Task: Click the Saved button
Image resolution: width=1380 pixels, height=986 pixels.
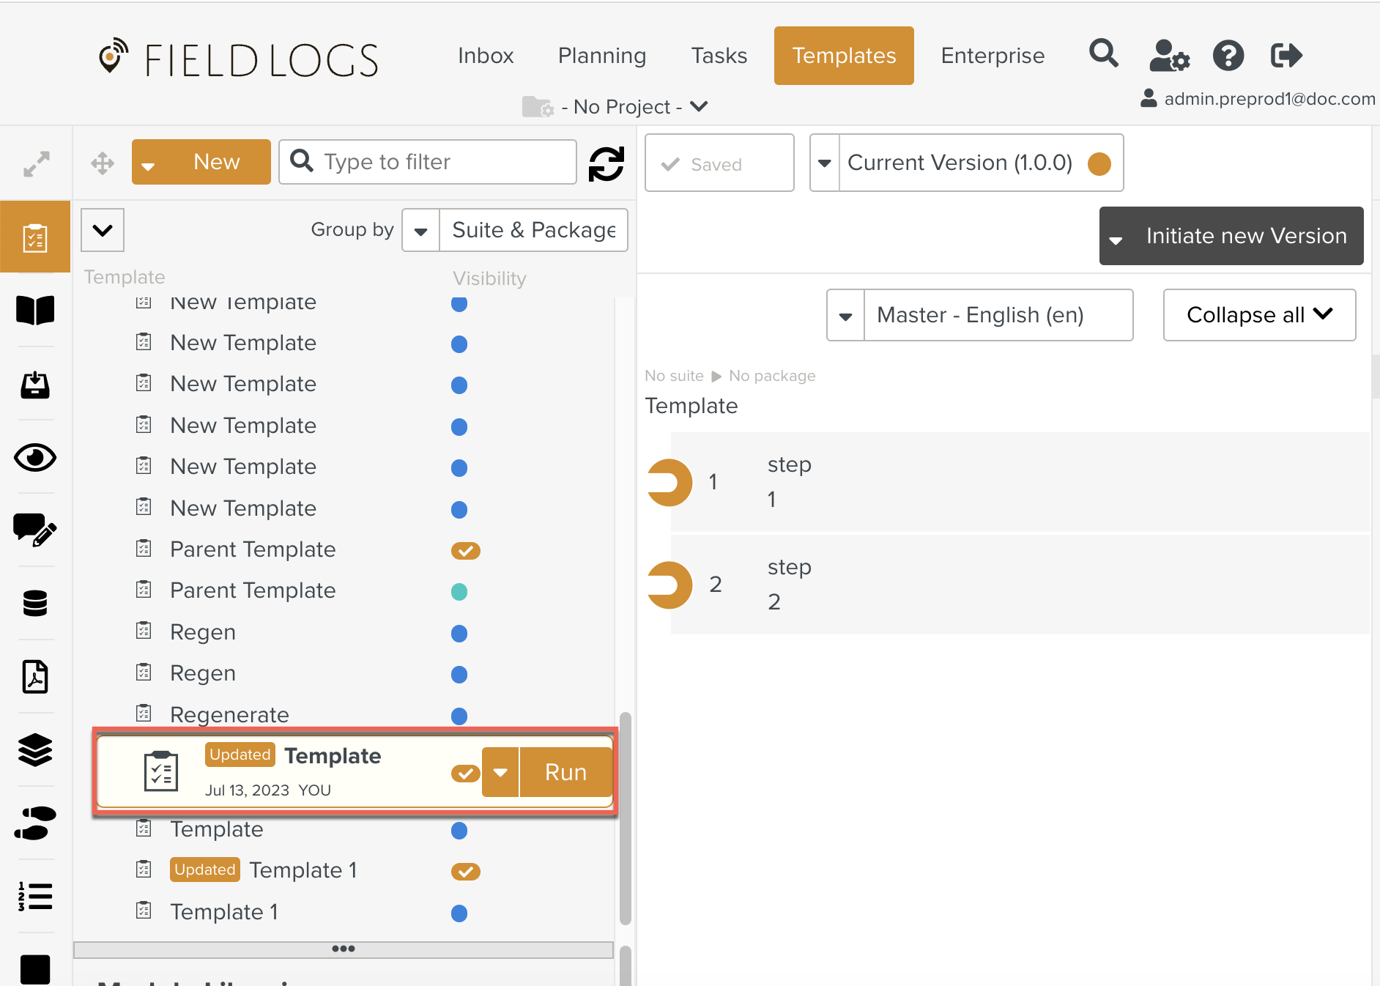Action: coord(719,163)
